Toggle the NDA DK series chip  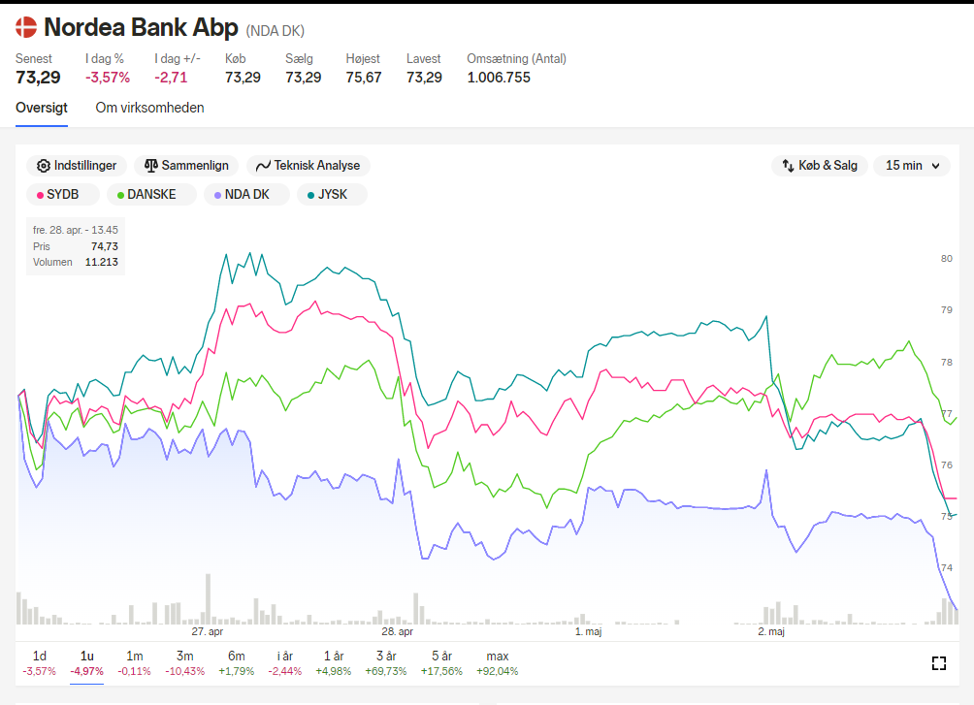[x=246, y=194]
